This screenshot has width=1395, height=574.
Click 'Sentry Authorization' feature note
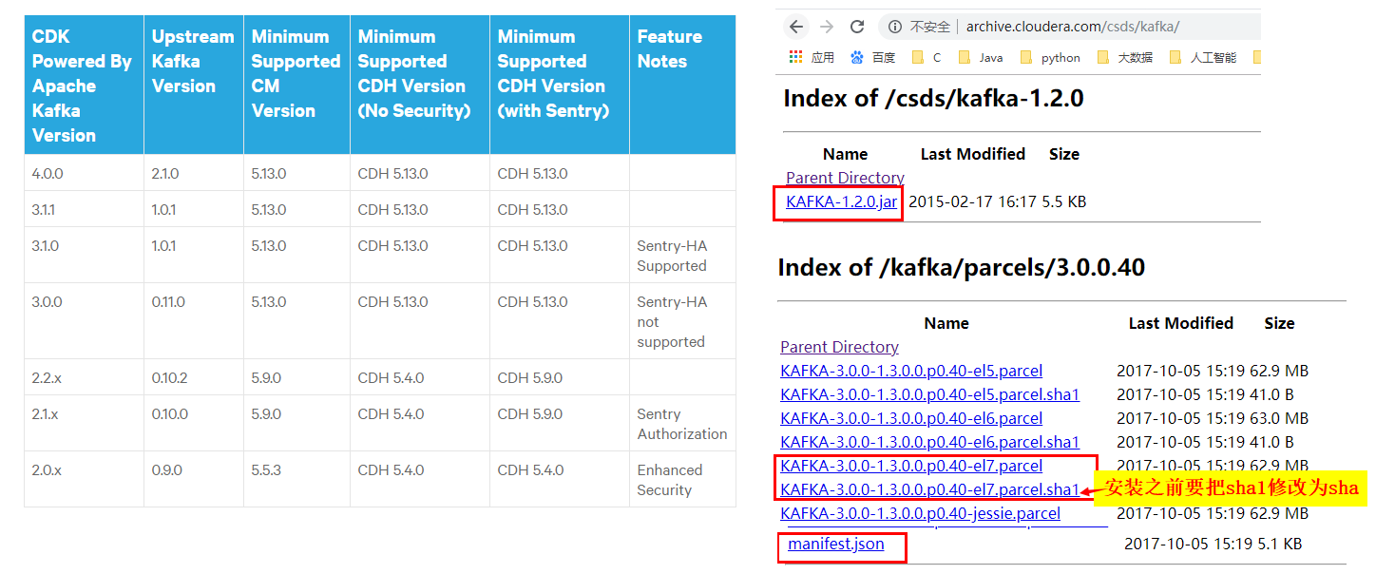point(682,424)
